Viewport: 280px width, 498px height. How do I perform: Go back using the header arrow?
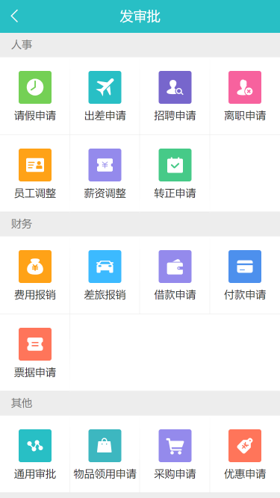pyautogui.click(x=14, y=16)
